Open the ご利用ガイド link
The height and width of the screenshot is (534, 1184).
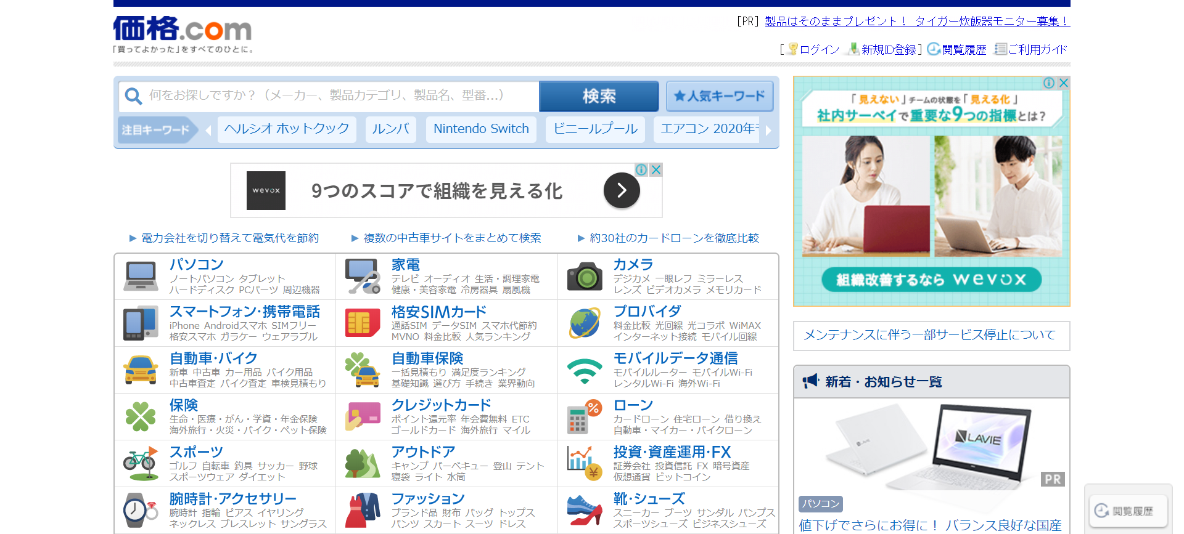pos(1038,50)
